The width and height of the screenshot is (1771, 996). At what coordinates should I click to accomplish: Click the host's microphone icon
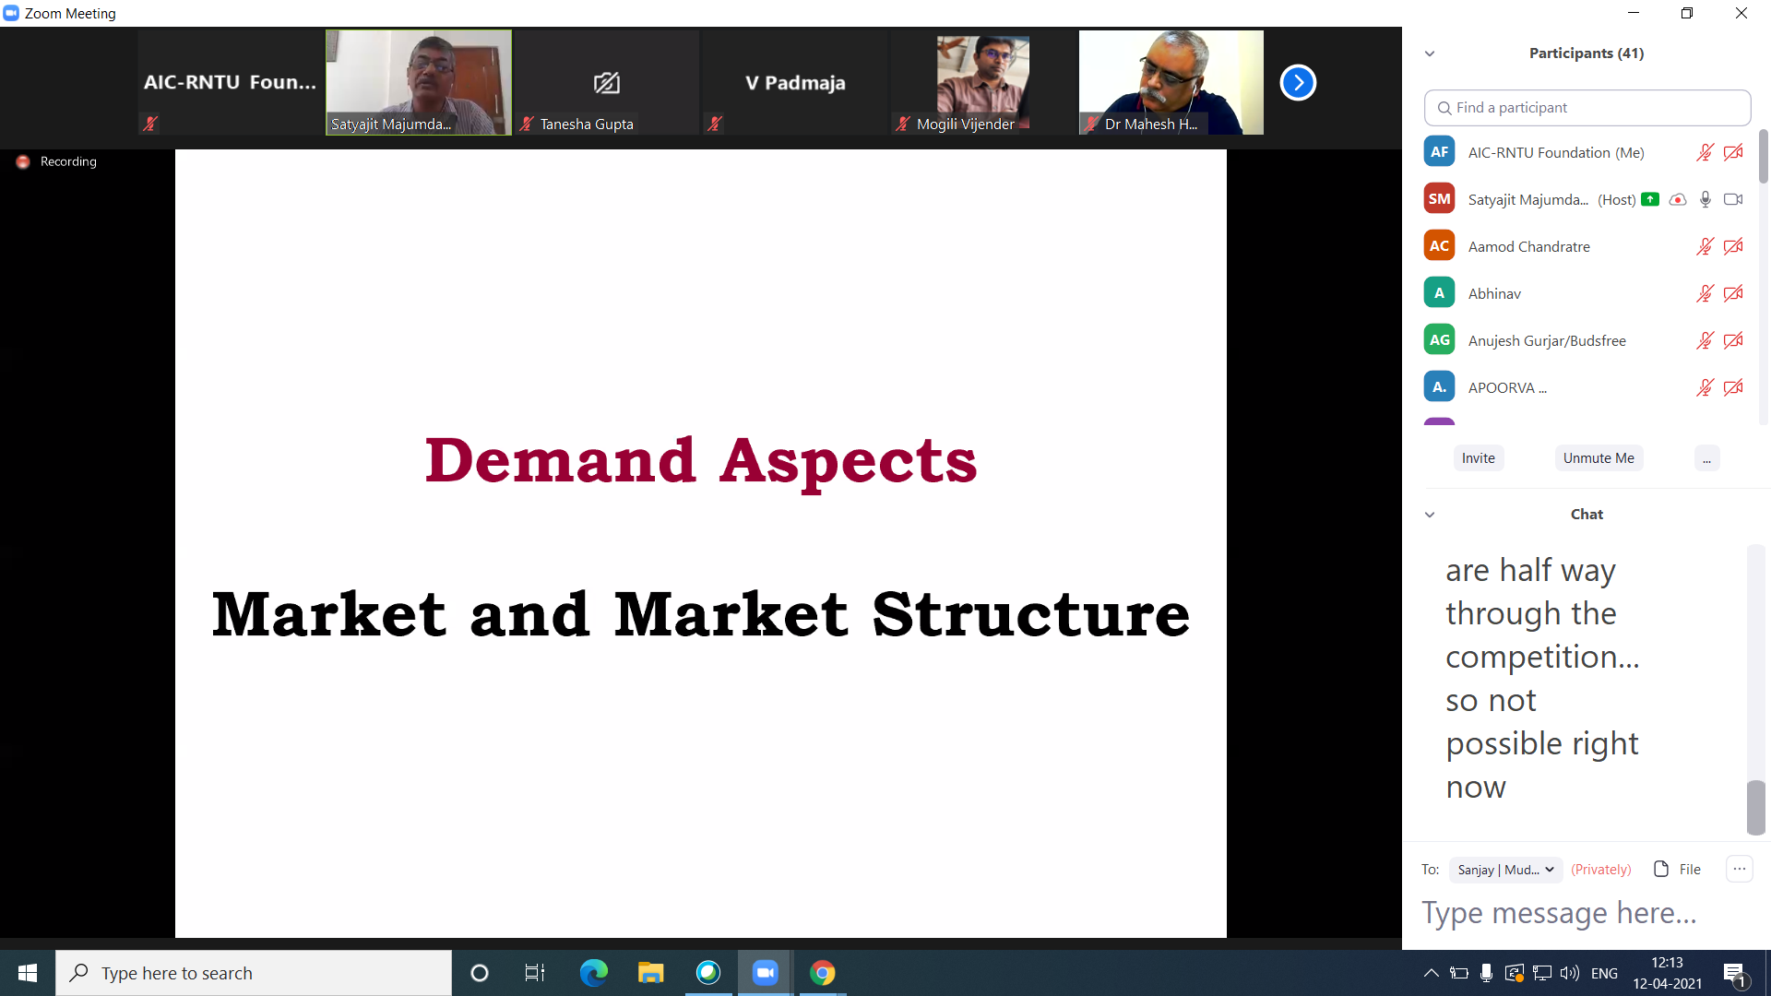[x=1706, y=199]
